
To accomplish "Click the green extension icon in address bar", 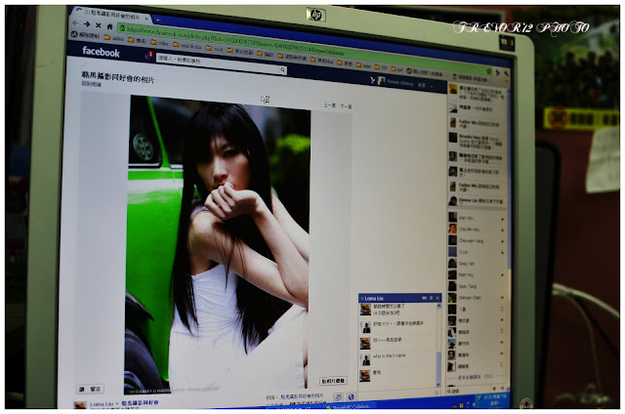I will [x=488, y=71].
